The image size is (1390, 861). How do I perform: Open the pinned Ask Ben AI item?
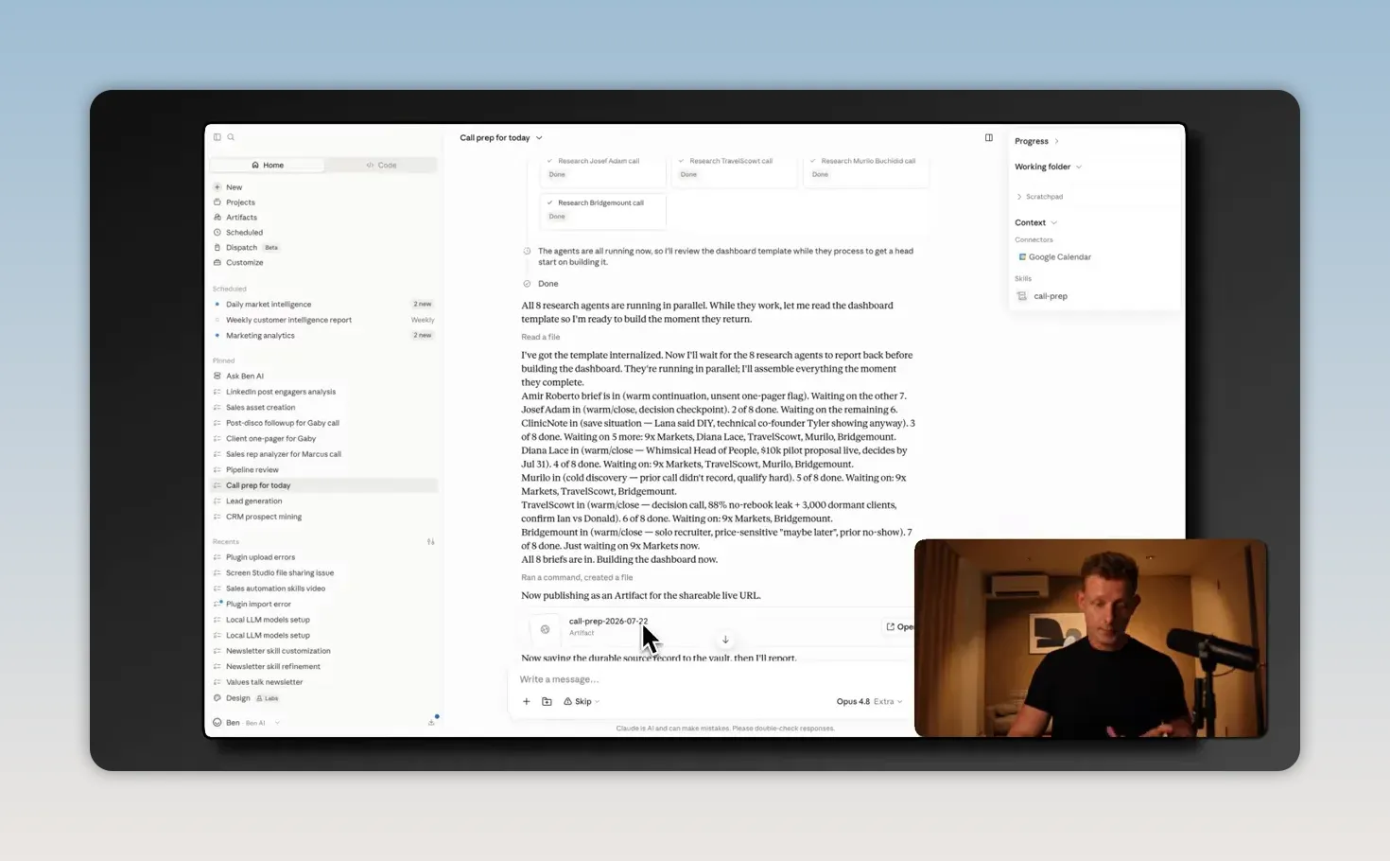point(323,377)
